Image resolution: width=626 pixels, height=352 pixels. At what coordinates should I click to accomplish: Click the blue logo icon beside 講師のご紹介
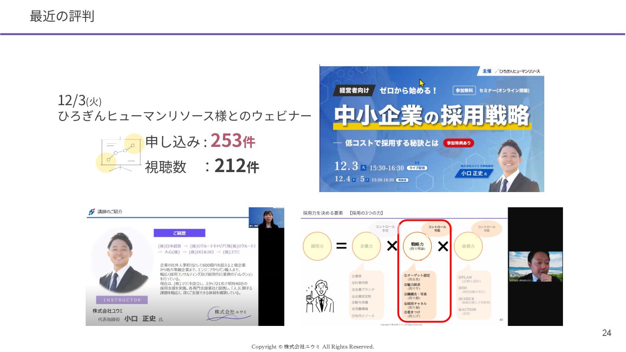91,212
